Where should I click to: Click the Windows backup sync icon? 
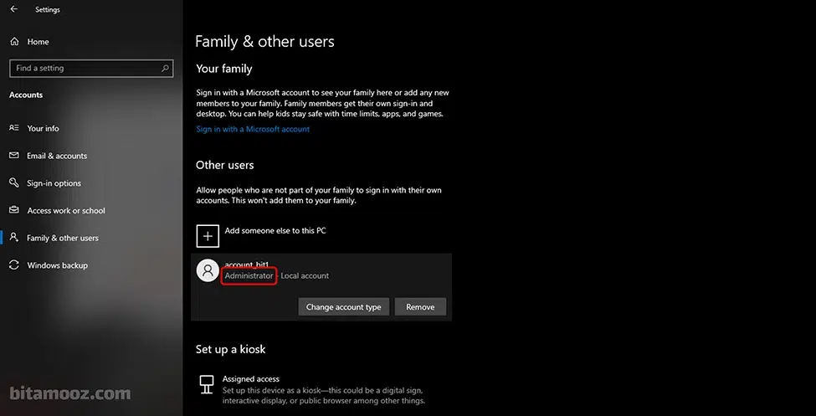pyautogui.click(x=13, y=265)
